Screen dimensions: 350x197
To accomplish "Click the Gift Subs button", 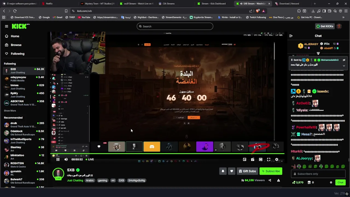I will pyautogui.click(x=247, y=171).
